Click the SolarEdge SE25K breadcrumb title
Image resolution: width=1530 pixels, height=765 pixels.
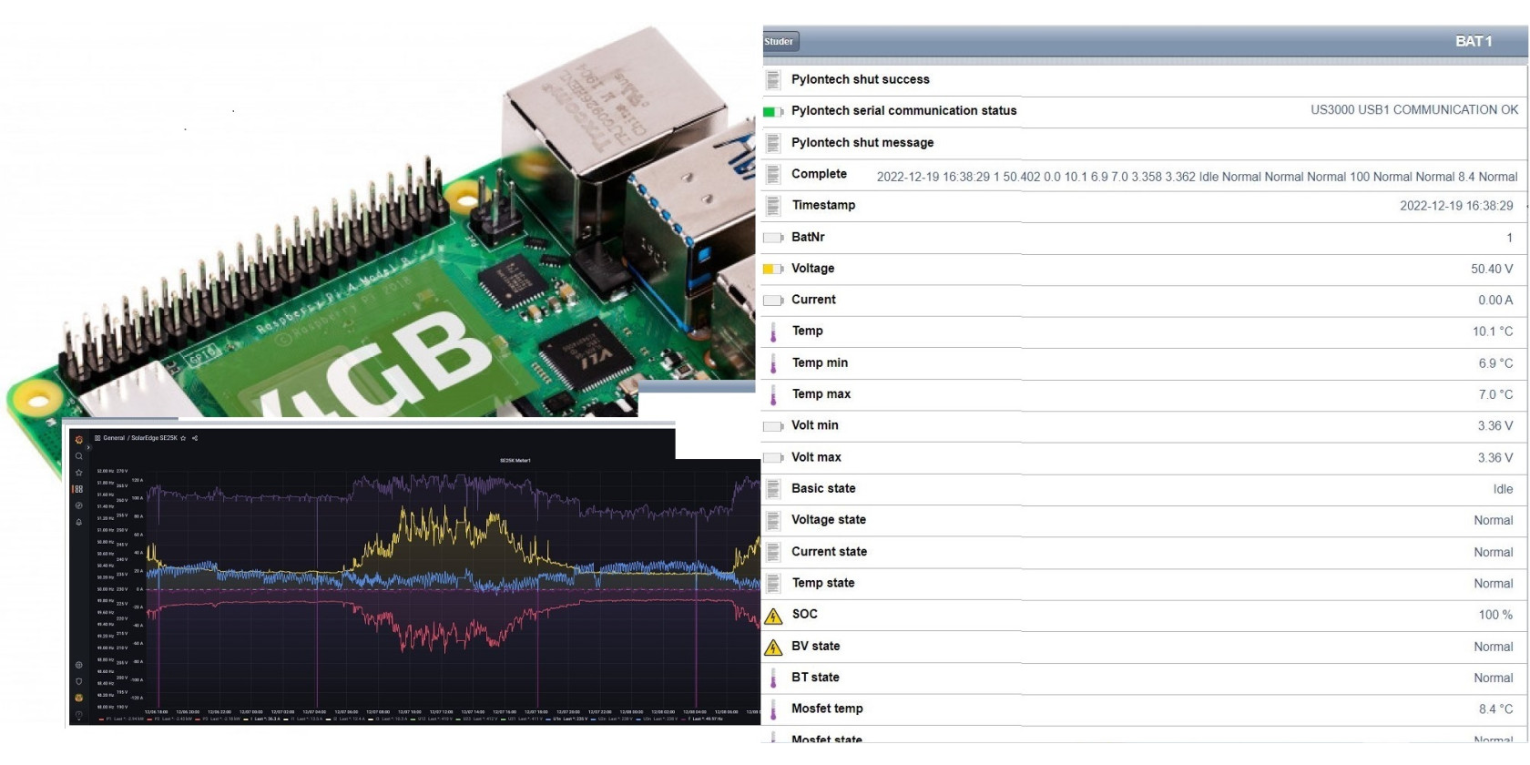154,438
